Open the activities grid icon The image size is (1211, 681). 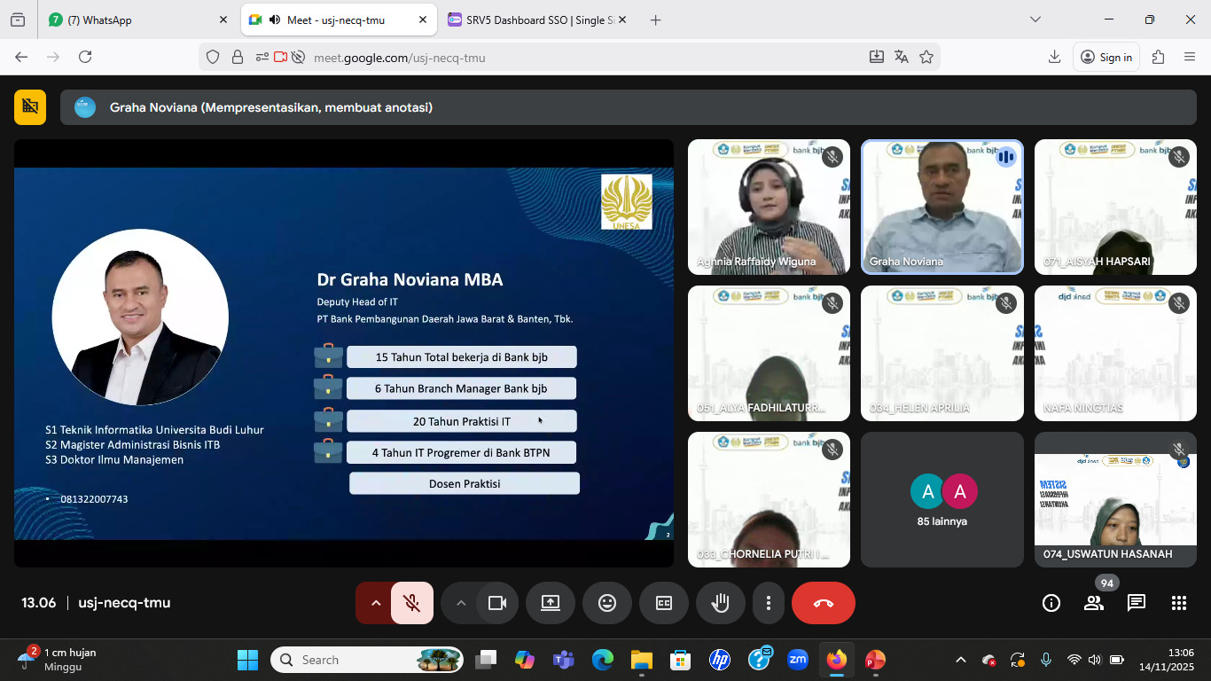1178,603
